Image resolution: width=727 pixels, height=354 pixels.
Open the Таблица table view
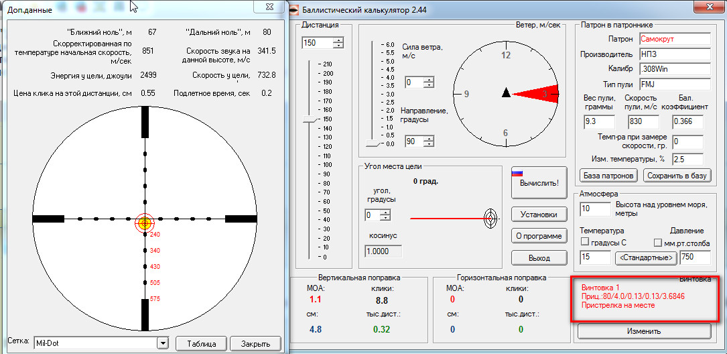click(201, 343)
